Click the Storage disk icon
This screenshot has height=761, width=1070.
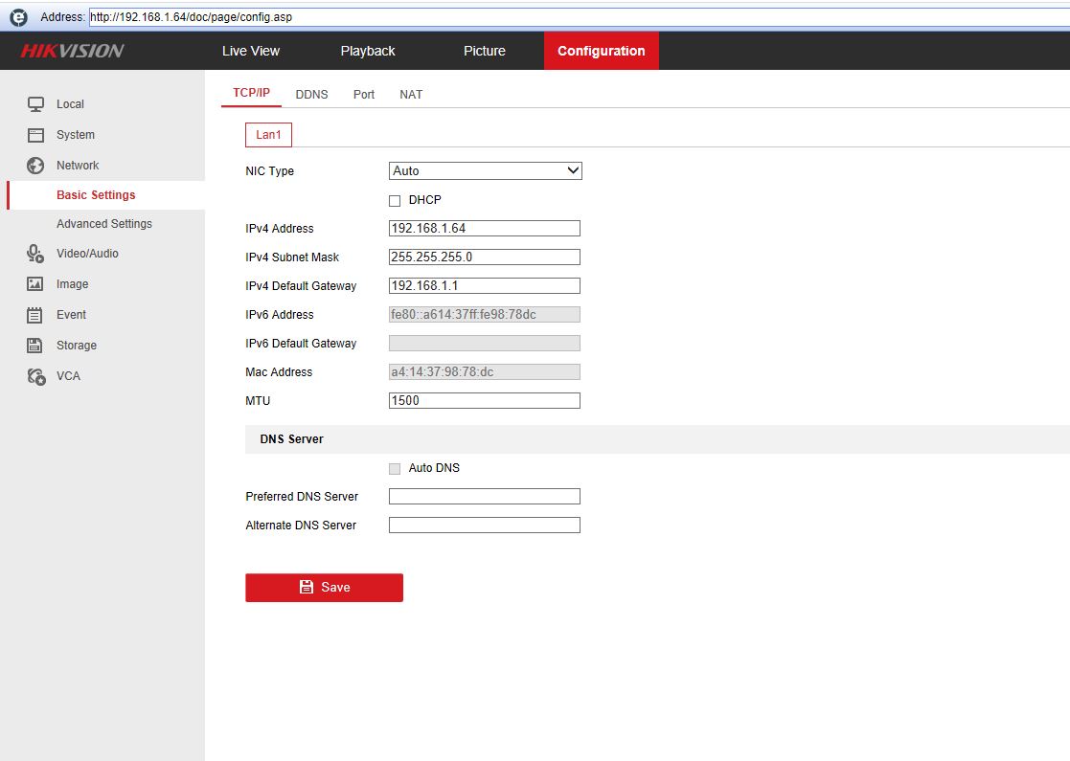(x=35, y=346)
